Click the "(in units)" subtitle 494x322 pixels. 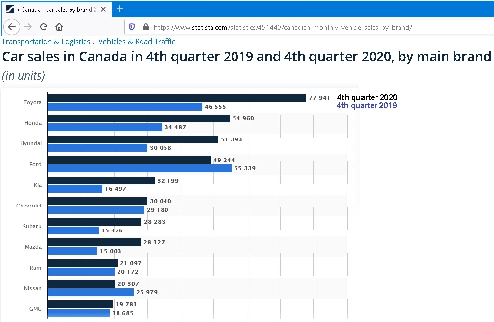tap(24, 76)
